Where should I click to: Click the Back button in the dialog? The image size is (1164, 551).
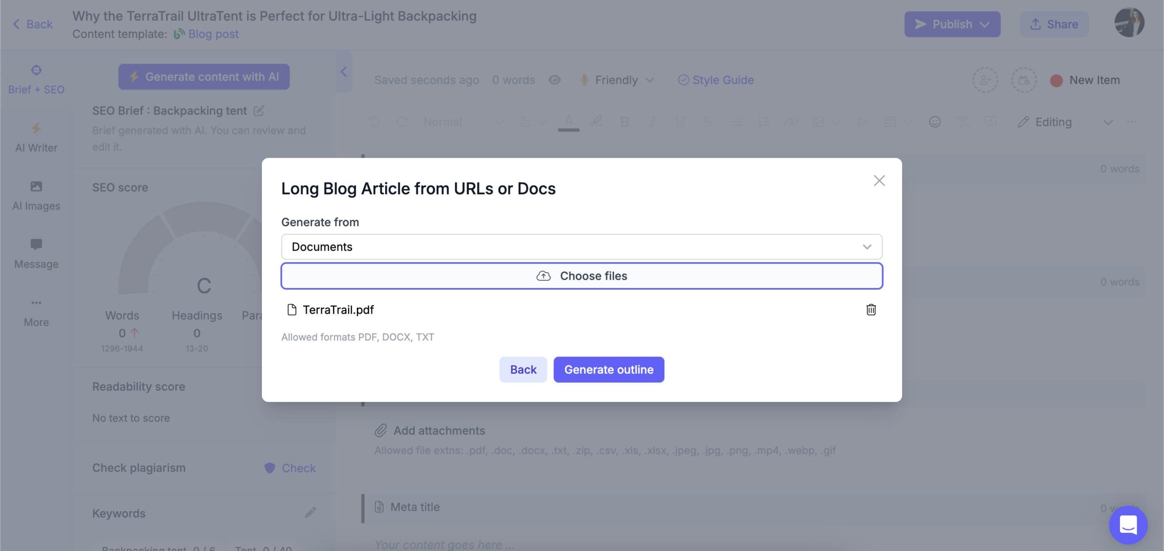(523, 370)
